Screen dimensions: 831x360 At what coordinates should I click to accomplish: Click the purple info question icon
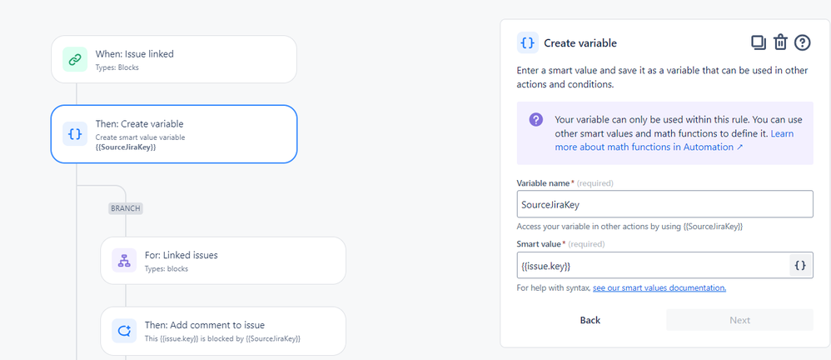(535, 119)
